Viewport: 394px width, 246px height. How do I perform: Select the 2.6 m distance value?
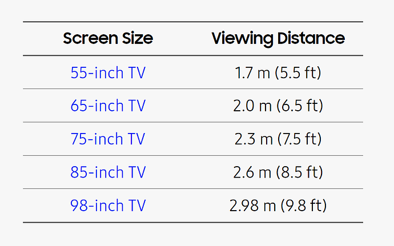coord(252,172)
